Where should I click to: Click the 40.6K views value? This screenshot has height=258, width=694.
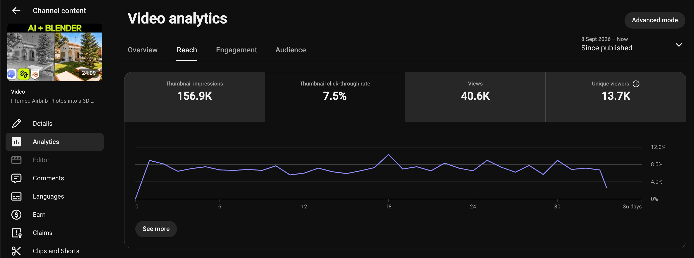tap(475, 96)
